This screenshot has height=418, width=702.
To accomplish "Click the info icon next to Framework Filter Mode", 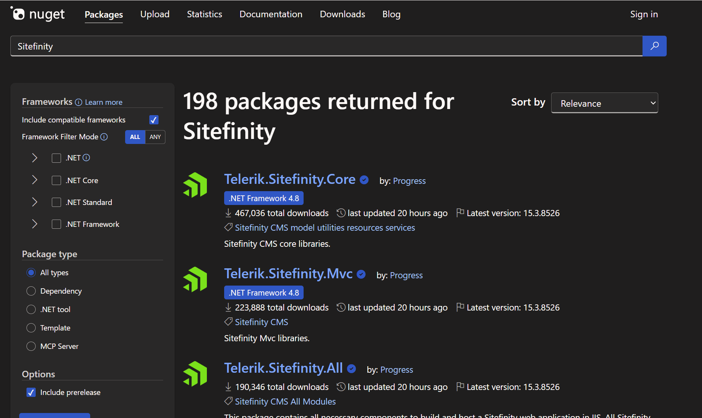I will [104, 137].
